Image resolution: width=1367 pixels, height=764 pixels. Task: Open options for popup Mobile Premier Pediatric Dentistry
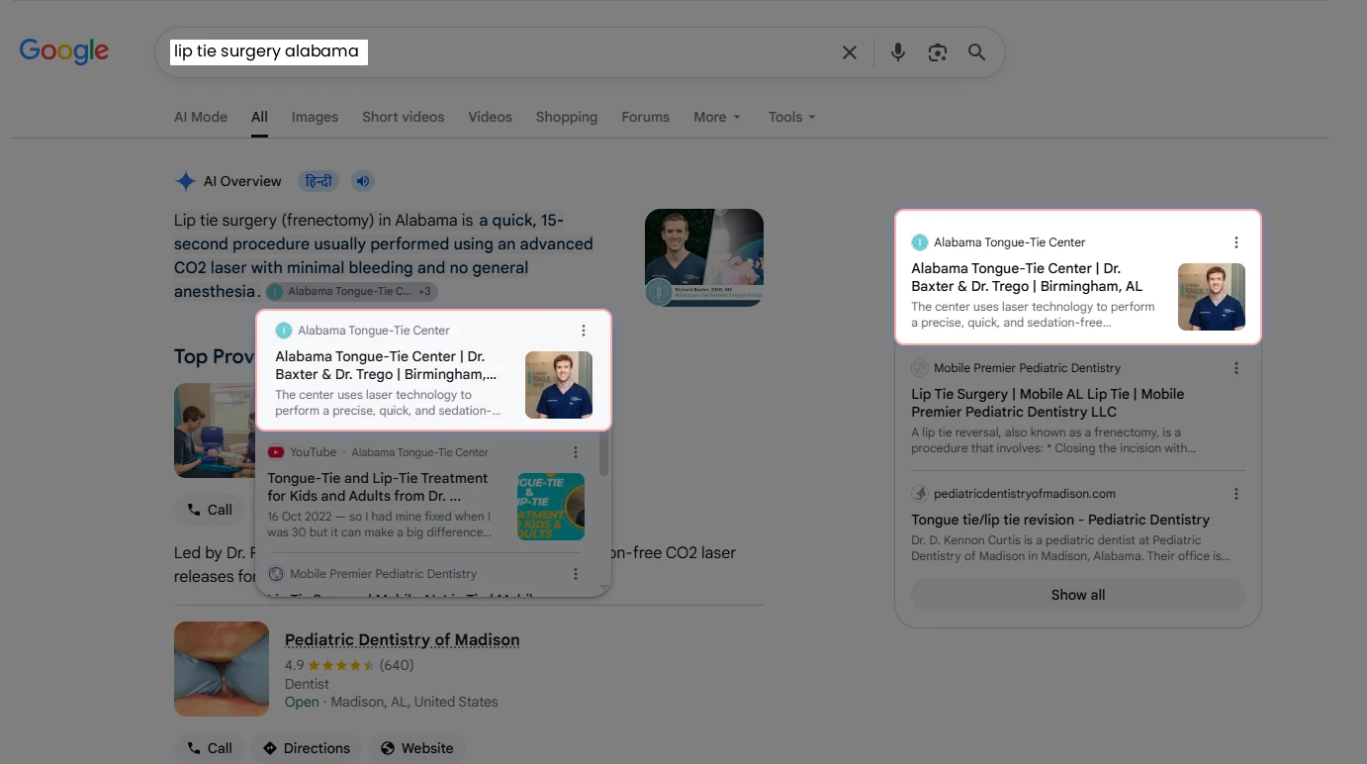576,574
